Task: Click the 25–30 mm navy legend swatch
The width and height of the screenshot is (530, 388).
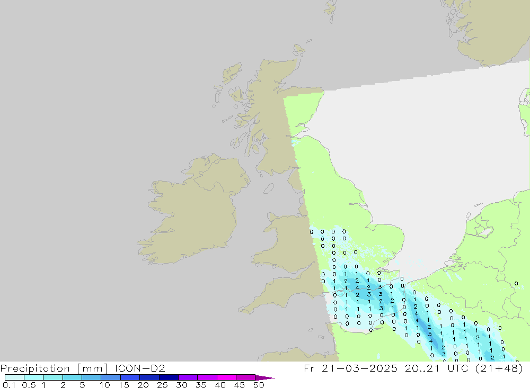Action: pyautogui.click(x=169, y=377)
